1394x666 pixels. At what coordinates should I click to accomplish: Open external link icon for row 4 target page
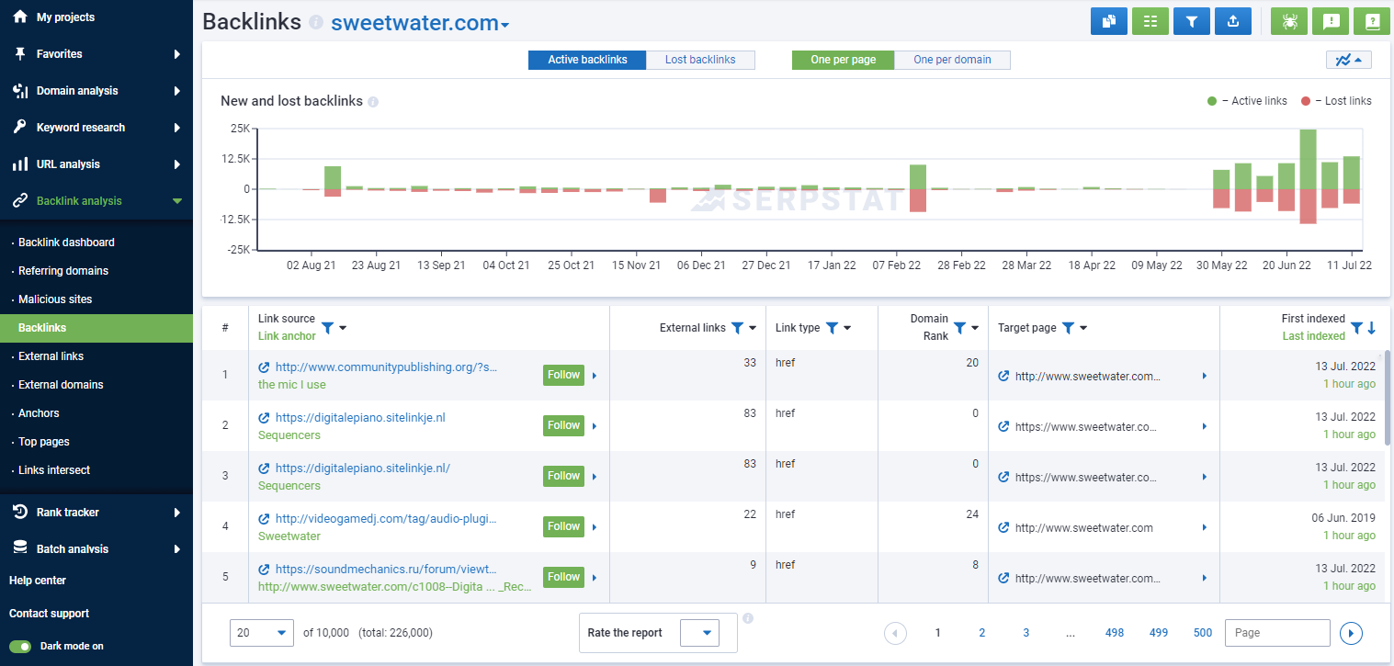point(1003,527)
